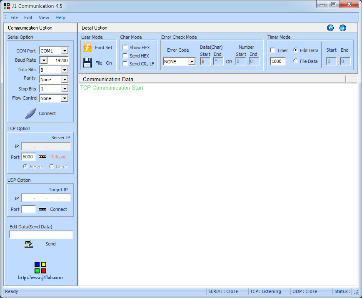Click the orange Release label in TCP Option
Image resolution: width=362 pixels, height=298 pixels.
(x=58, y=157)
